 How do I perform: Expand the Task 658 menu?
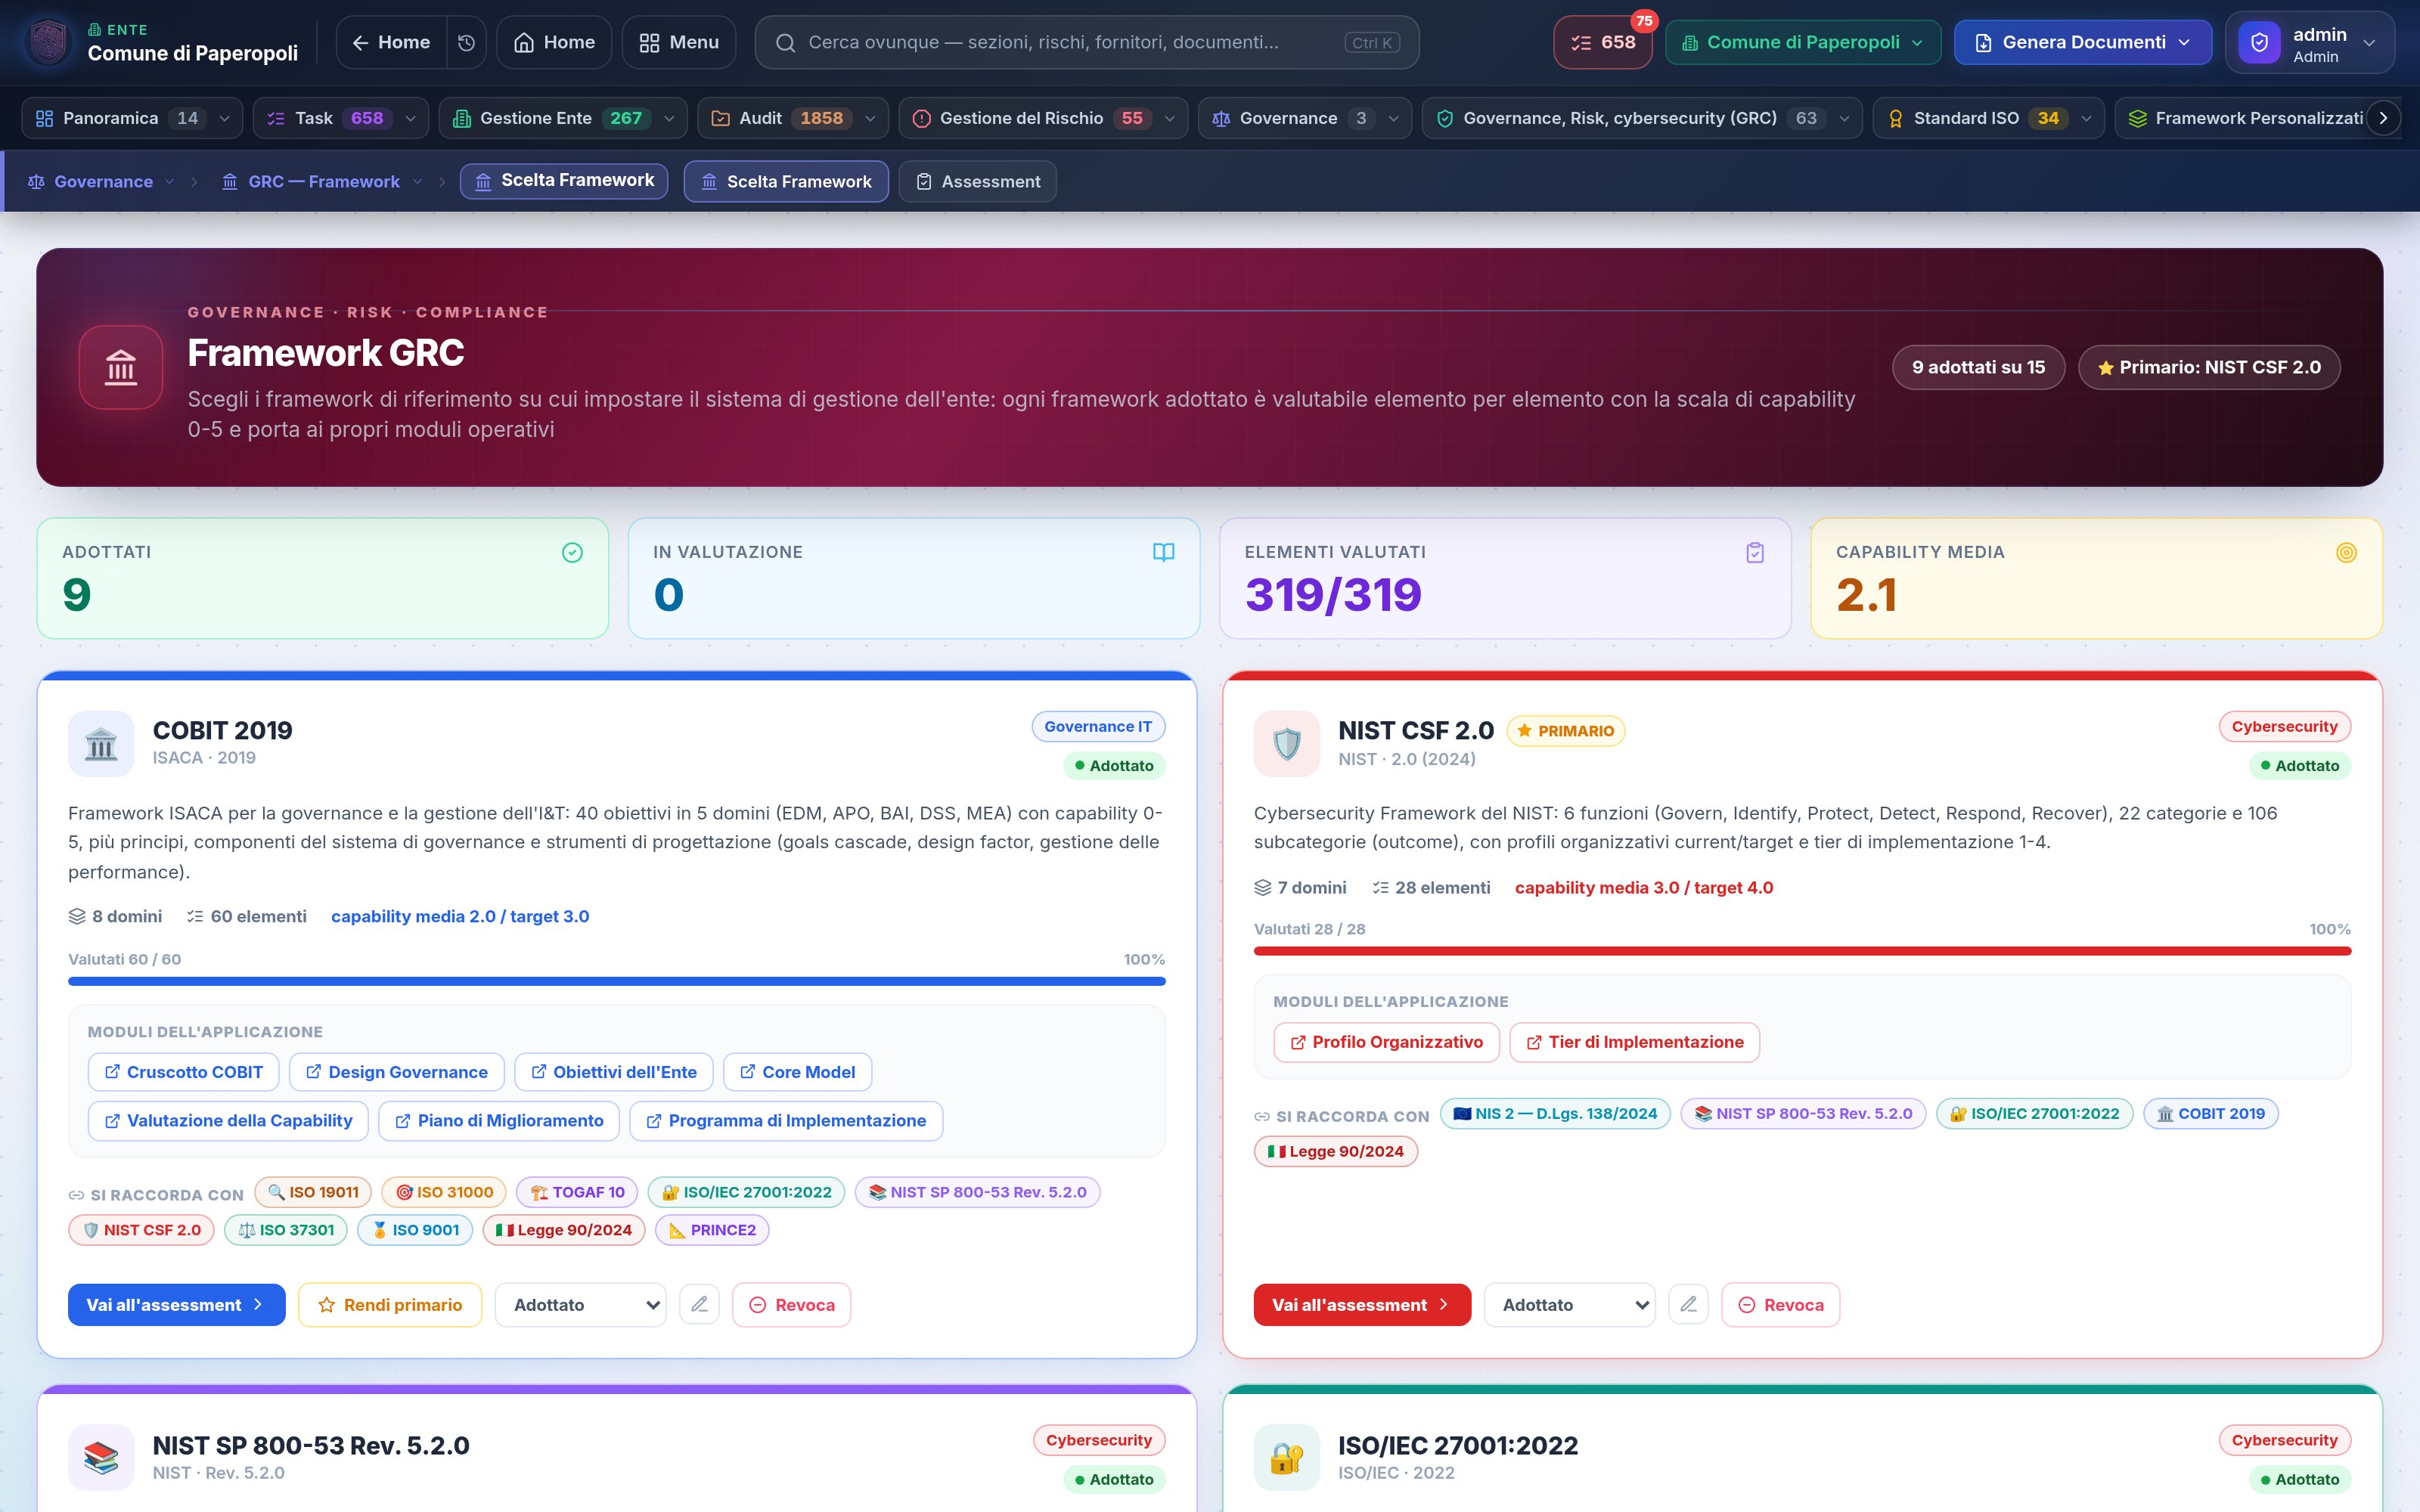[340, 118]
